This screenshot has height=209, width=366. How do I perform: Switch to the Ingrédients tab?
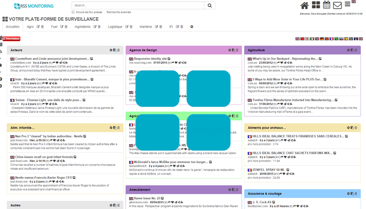tap(83, 27)
